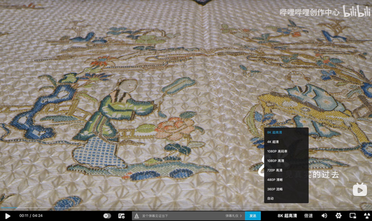
Task: Open the 倍速 playback speed menu
Action: pyautogui.click(x=308, y=216)
